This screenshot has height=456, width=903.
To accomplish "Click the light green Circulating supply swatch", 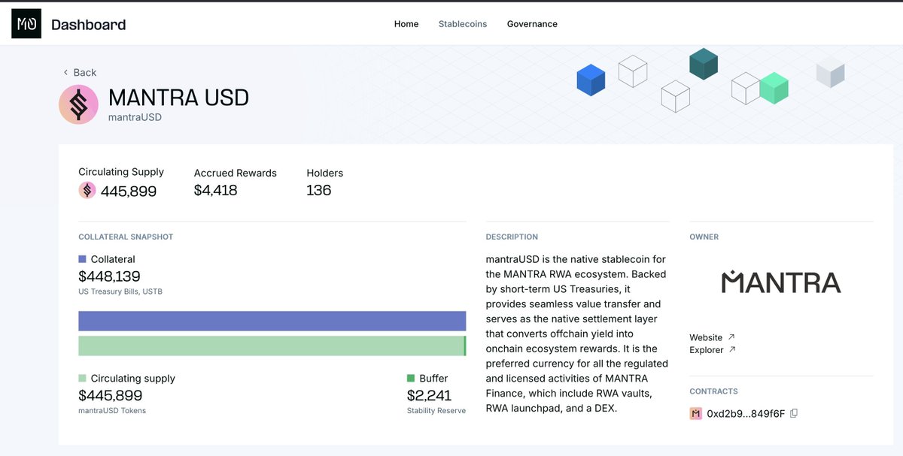I will (82, 378).
